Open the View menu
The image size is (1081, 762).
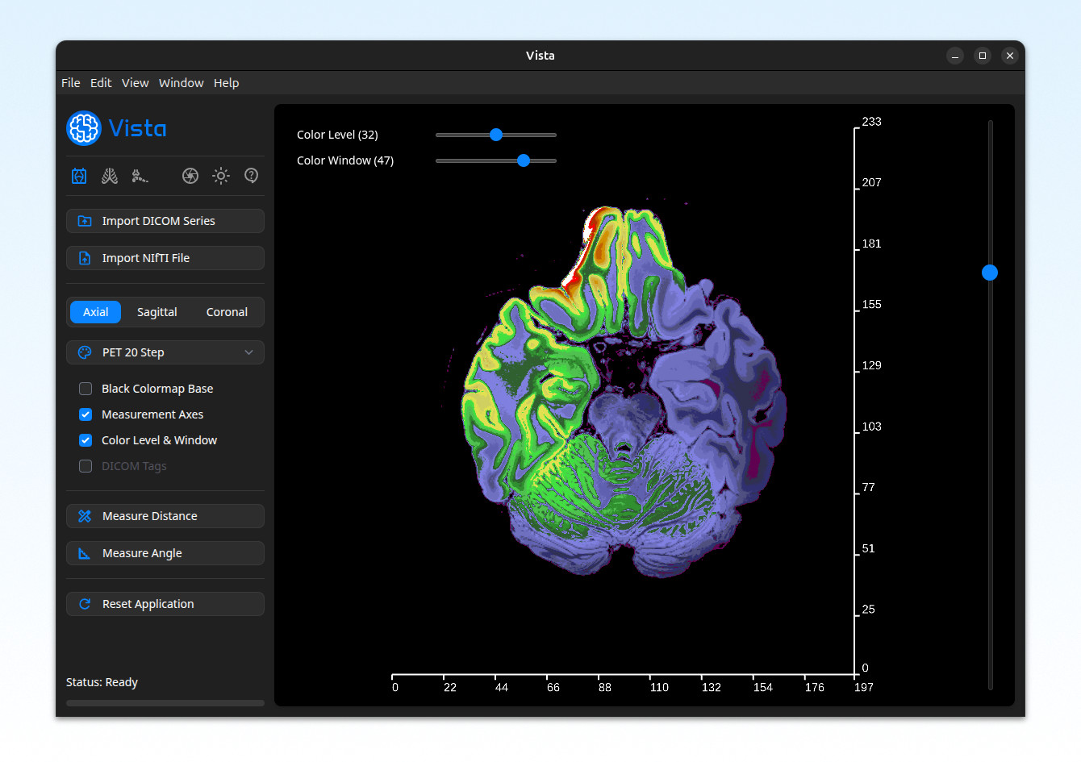(135, 83)
